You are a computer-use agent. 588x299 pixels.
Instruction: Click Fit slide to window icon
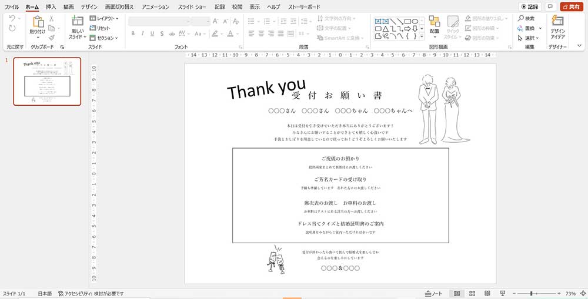582,294
